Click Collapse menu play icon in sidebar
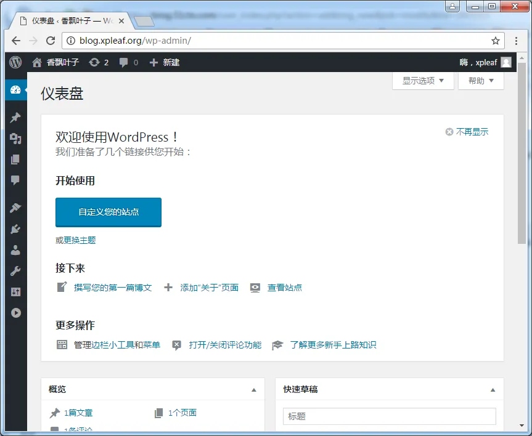 click(x=15, y=313)
